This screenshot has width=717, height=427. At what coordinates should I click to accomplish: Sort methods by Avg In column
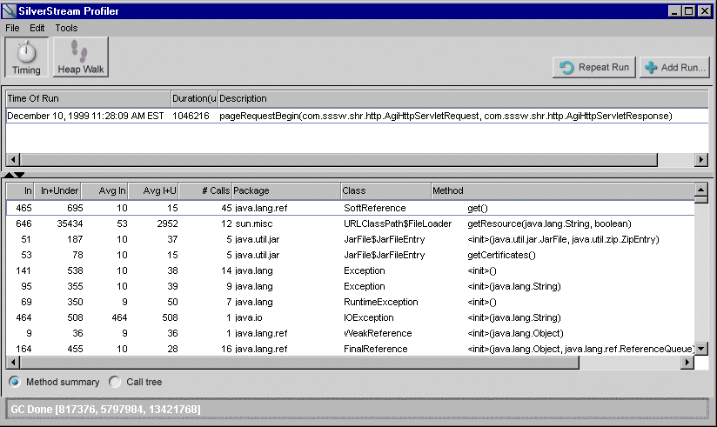pyautogui.click(x=104, y=190)
